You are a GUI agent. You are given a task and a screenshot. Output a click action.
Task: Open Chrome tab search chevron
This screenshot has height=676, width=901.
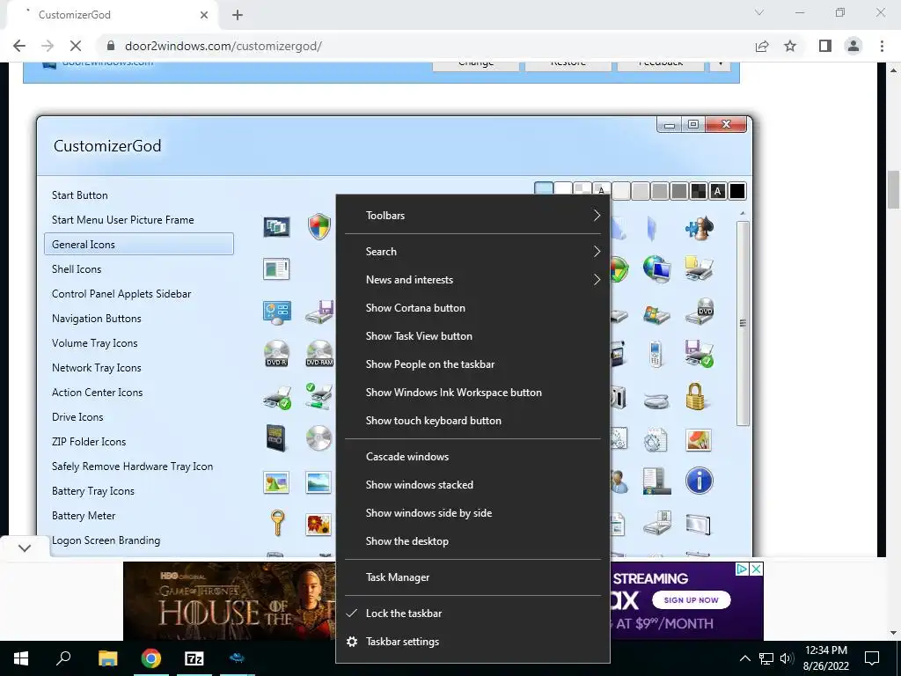click(759, 12)
